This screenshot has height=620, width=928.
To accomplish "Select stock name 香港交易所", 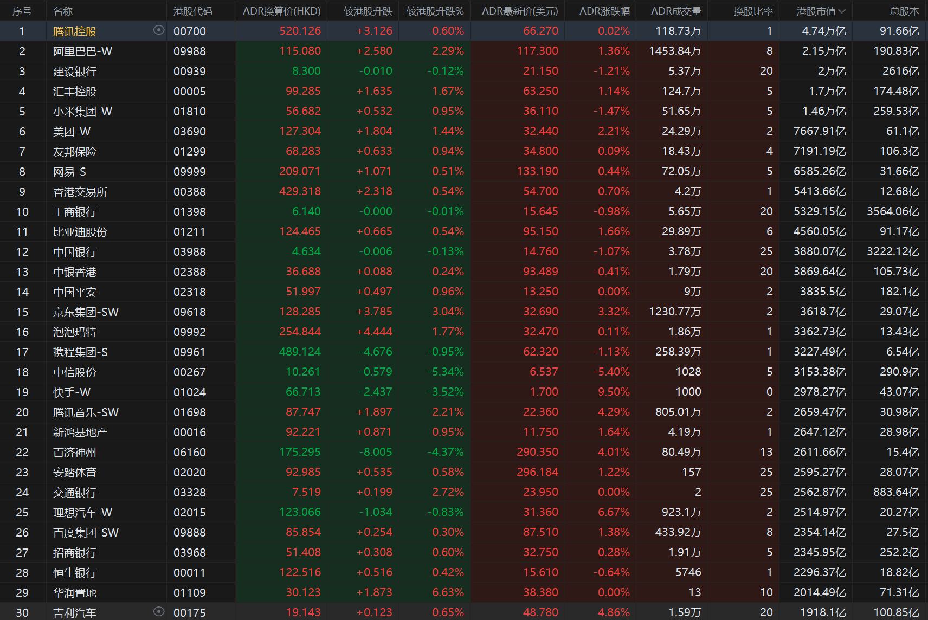I will pyautogui.click(x=80, y=192).
